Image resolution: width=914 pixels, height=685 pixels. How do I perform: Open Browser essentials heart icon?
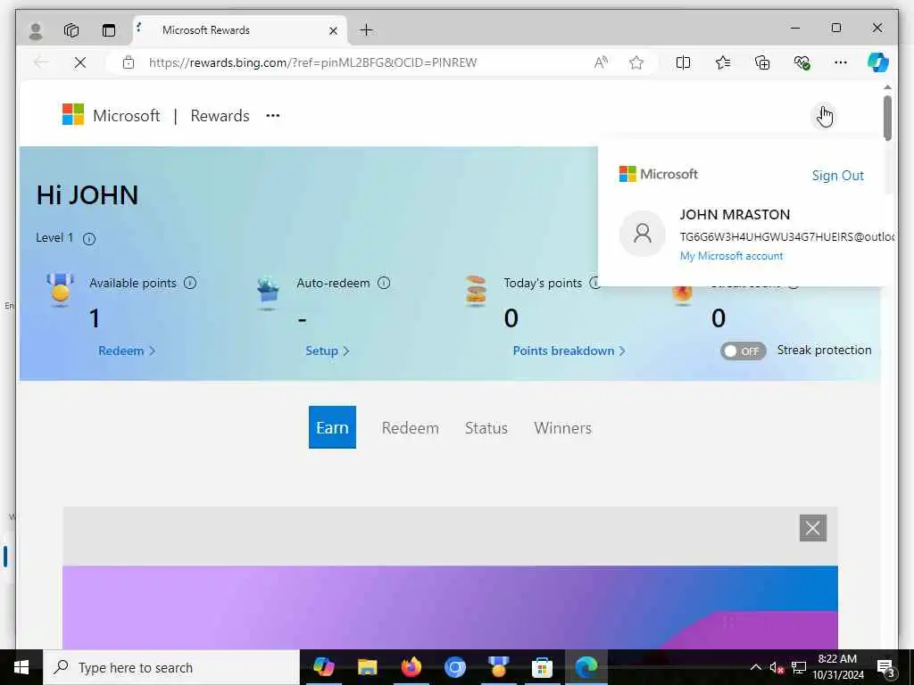click(802, 62)
